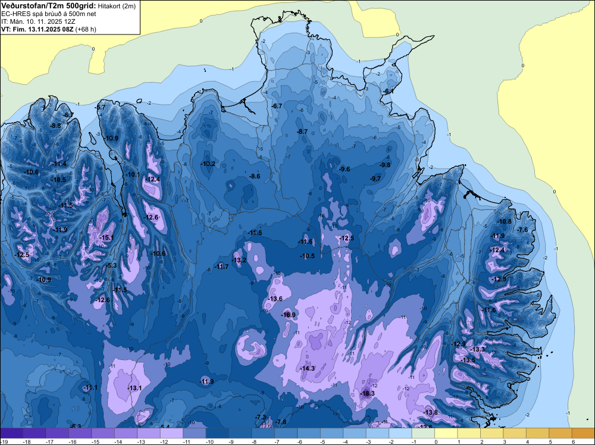The width and height of the screenshot is (595, 445).
Task: Select the -13.3 temperature value
Action: click(477, 349)
